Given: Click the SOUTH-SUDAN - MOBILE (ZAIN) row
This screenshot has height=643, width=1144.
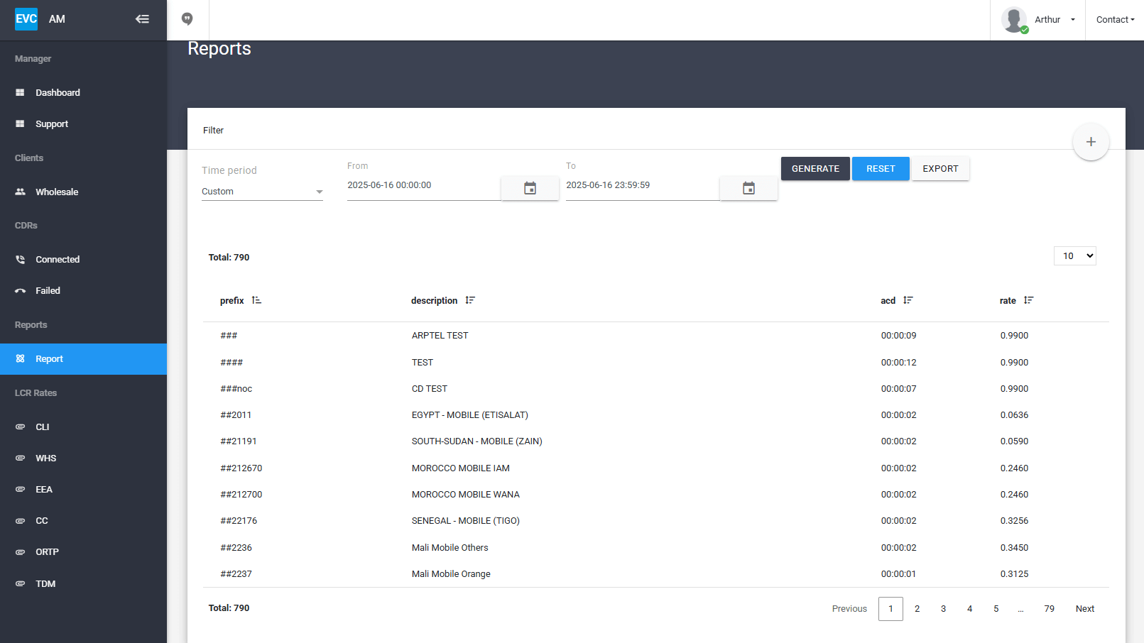Looking at the screenshot, I should [655, 441].
